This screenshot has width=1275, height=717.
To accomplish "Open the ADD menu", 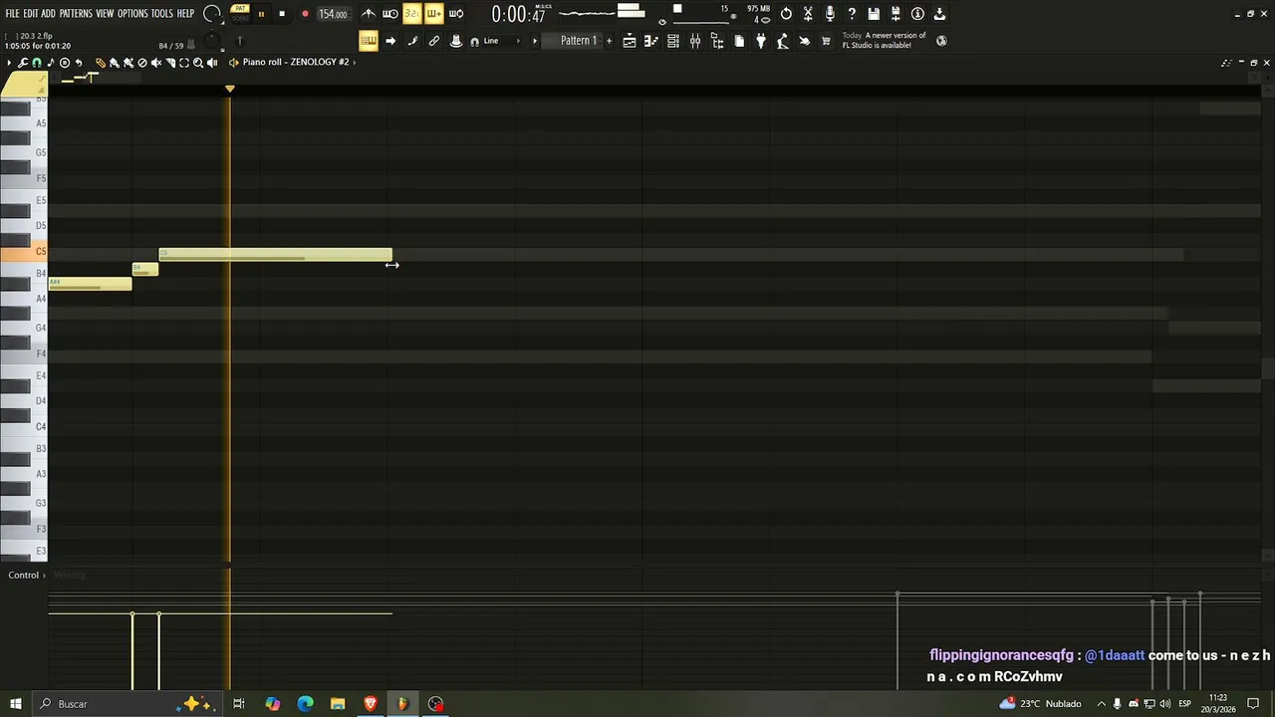I will 49,14.
